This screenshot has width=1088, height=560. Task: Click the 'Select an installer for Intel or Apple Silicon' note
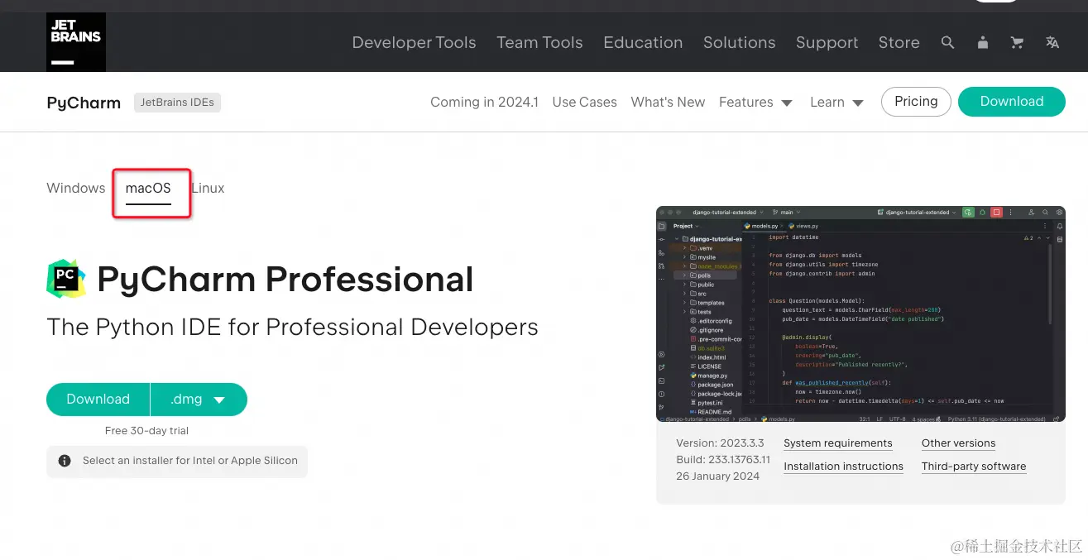(177, 461)
